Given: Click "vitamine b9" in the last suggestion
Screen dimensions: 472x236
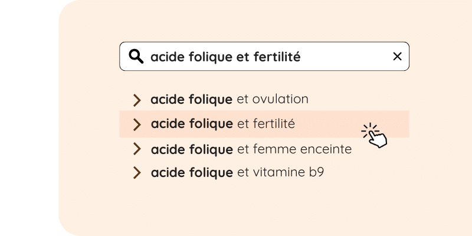Looking at the screenshot, I should point(289,173).
